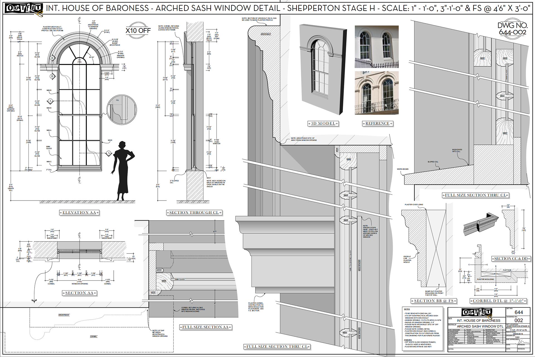Toggle the Set Decorating distribution checkbox
Image resolution: width=535 pixels, height=357 pixels.
pos(485,332)
